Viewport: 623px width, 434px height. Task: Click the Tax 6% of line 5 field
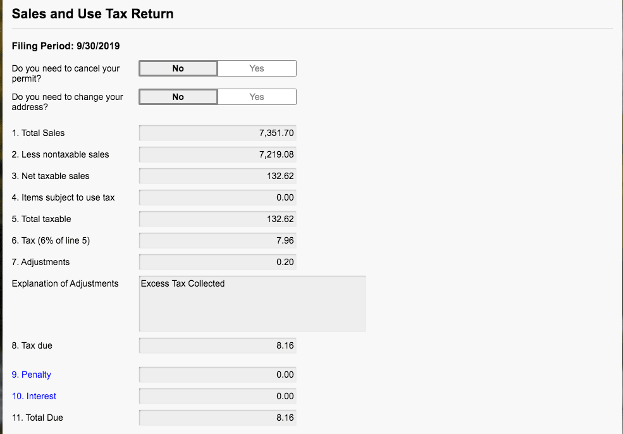click(218, 240)
